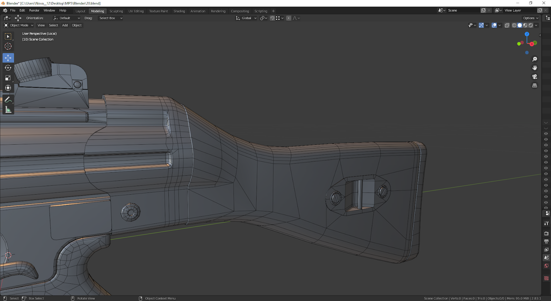
Task: Open the Object Mode dropdown
Action: click(x=19, y=25)
